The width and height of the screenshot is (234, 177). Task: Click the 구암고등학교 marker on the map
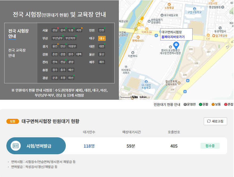(x=194, y=9)
